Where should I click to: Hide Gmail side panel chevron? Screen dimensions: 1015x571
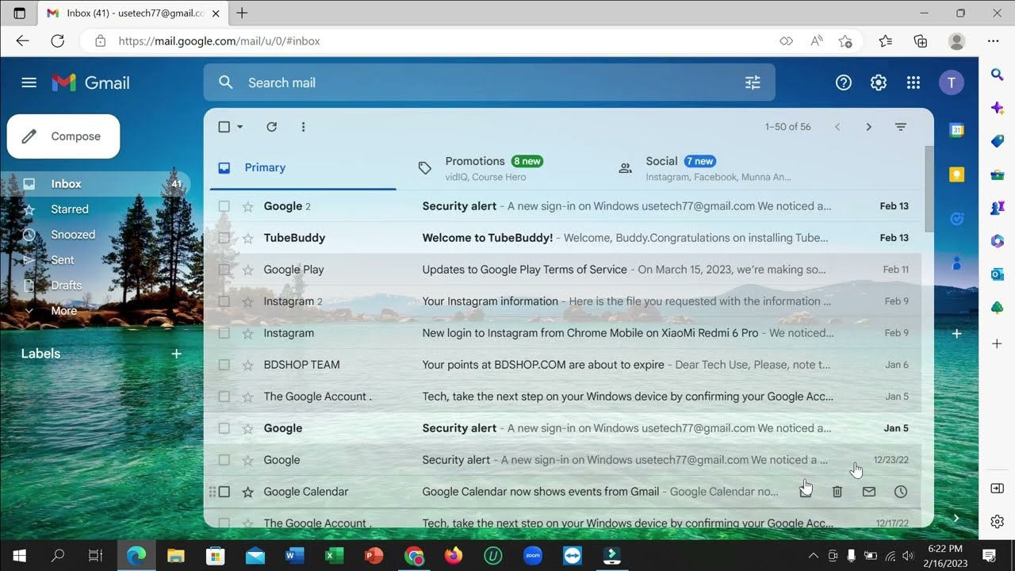pyautogui.click(x=956, y=518)
